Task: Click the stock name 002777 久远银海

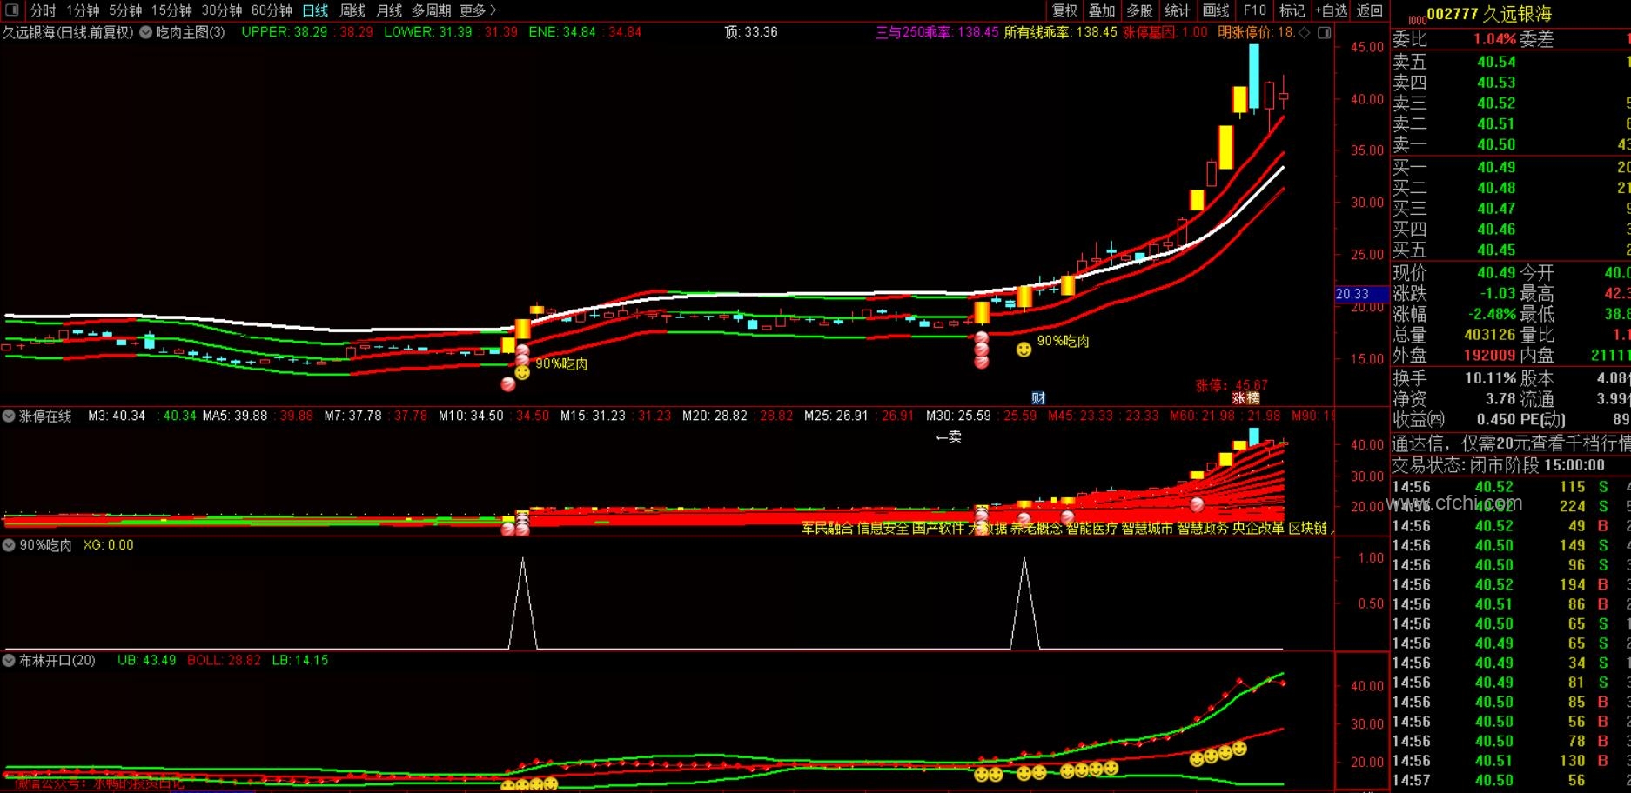Action: pos(1489,14)
